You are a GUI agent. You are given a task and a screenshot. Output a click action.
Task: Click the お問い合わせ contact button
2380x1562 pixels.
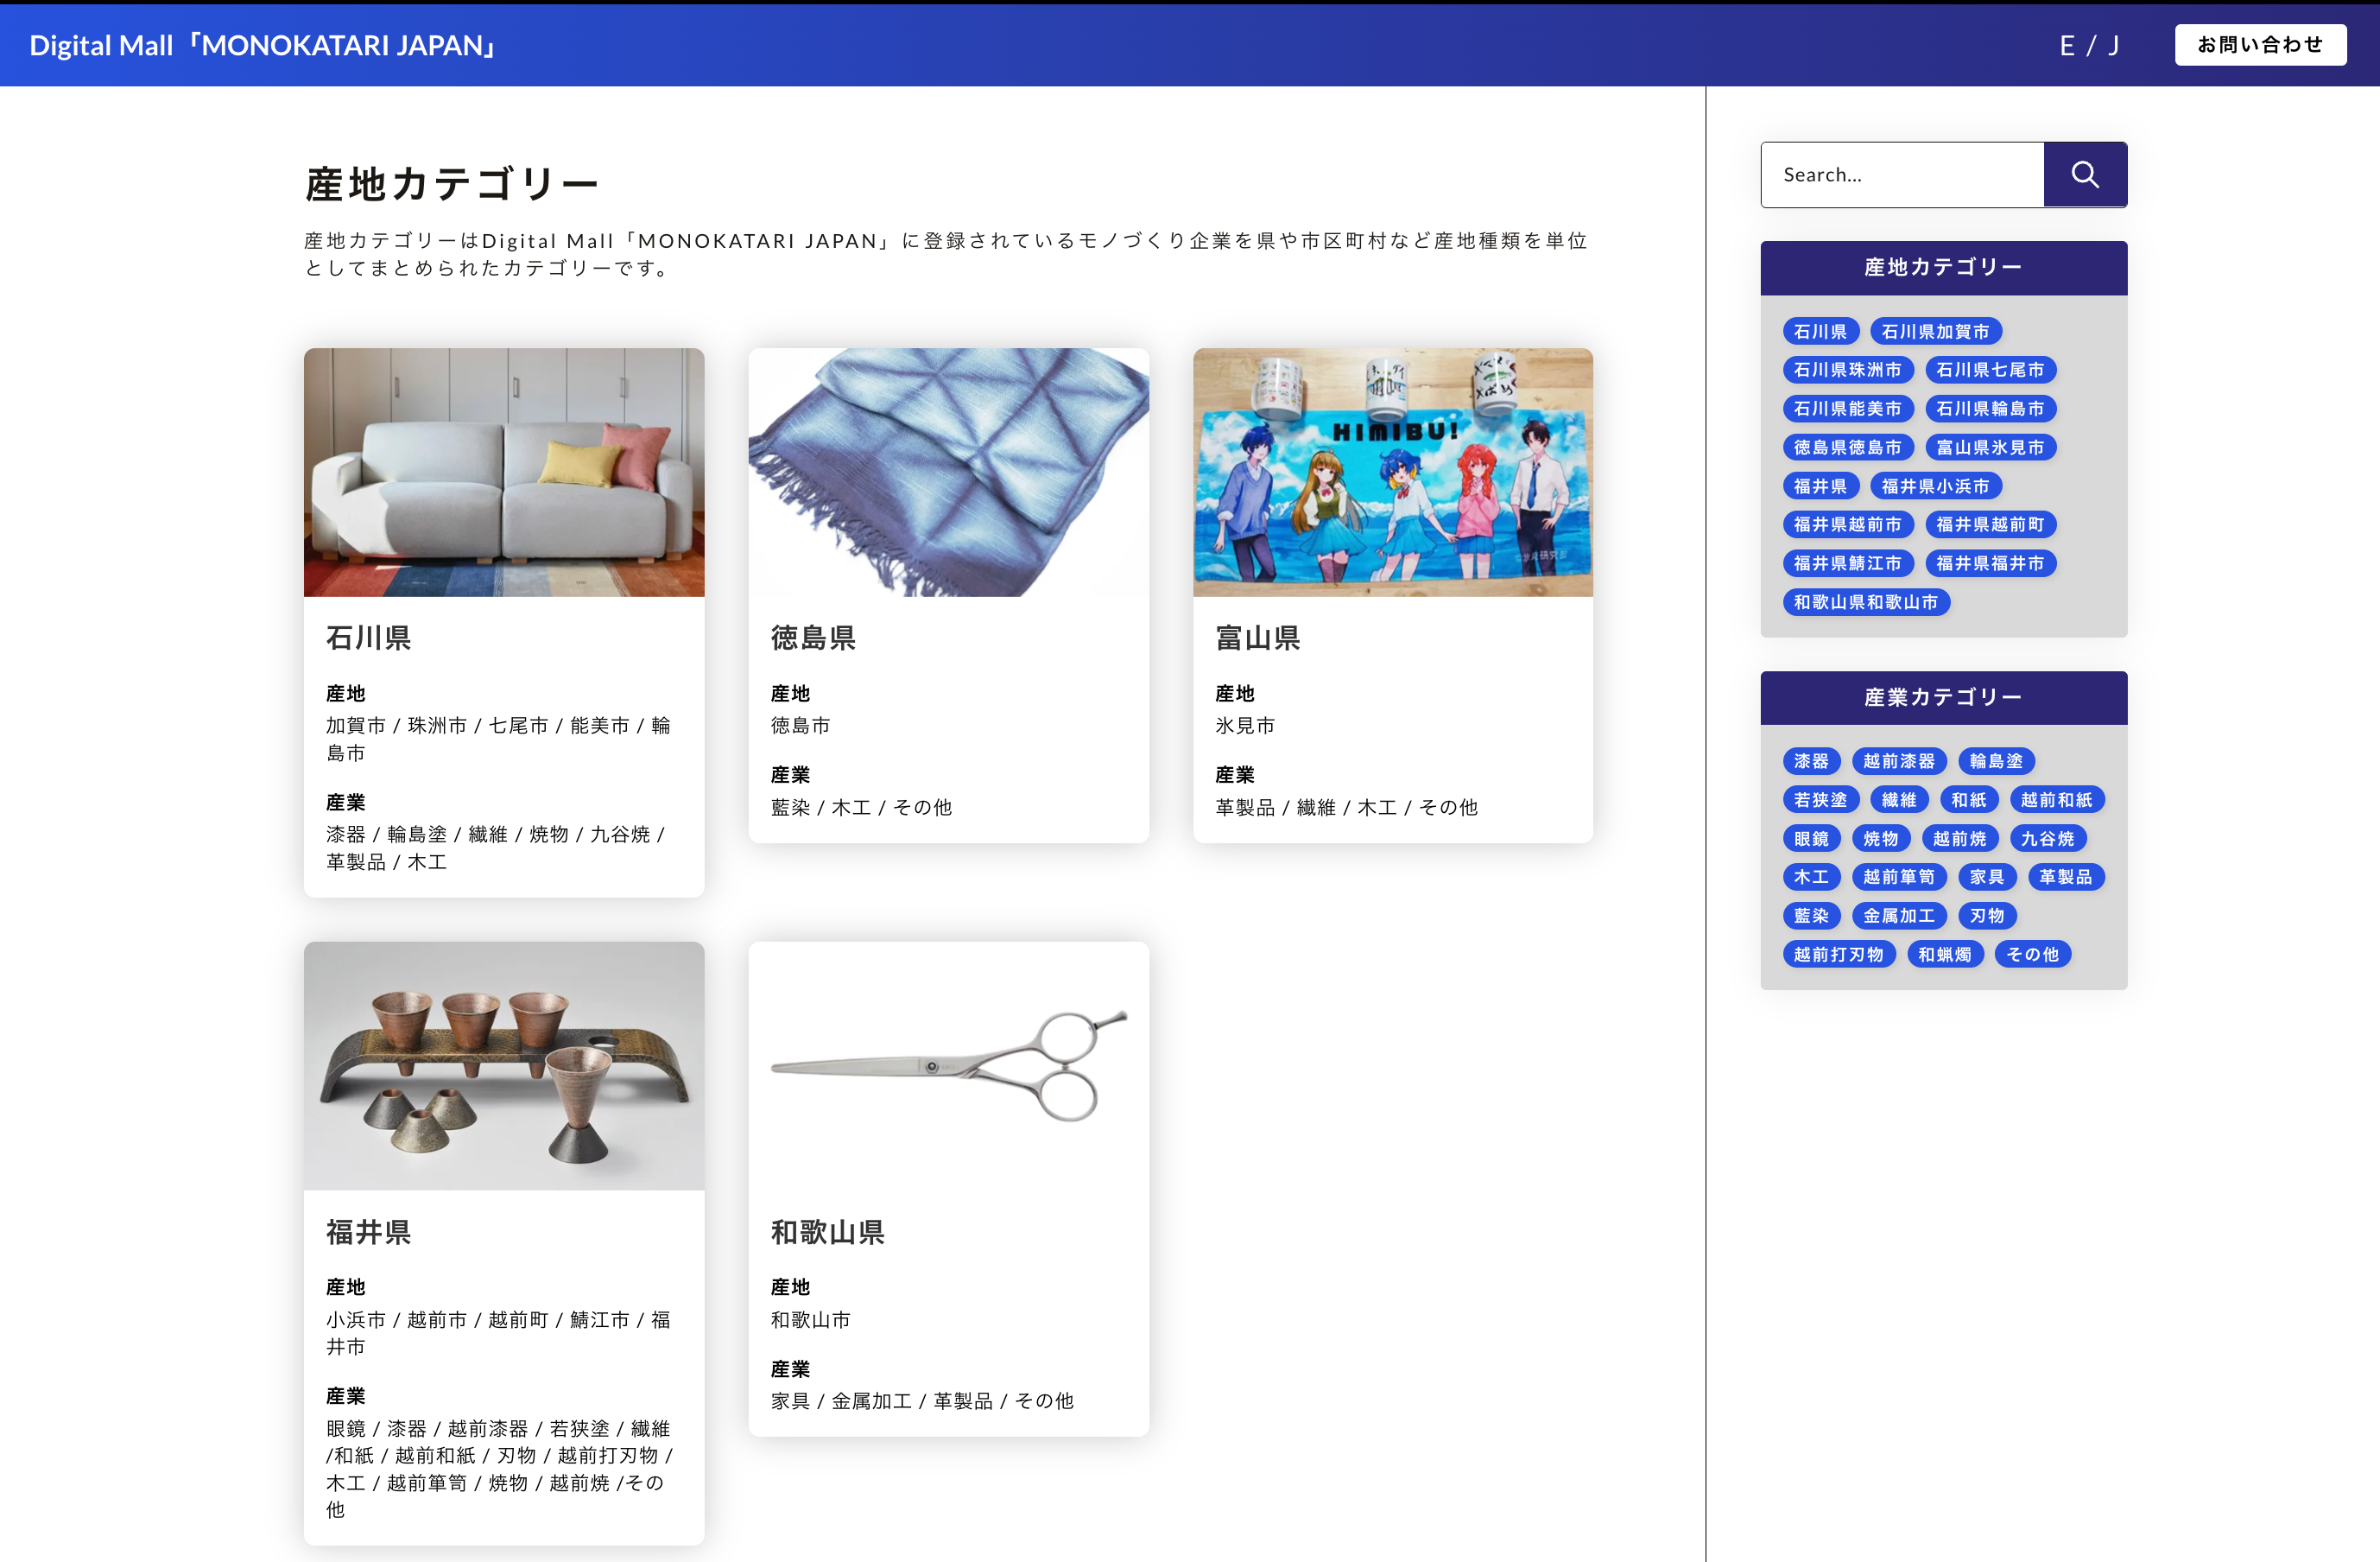tap(2259, 45)
